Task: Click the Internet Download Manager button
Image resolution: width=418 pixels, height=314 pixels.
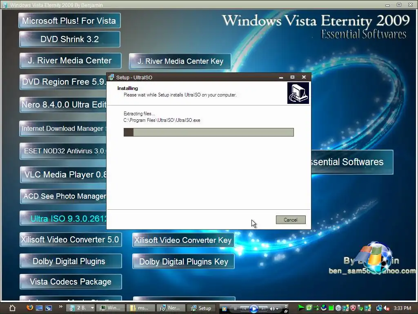Action: coord(63,128)
